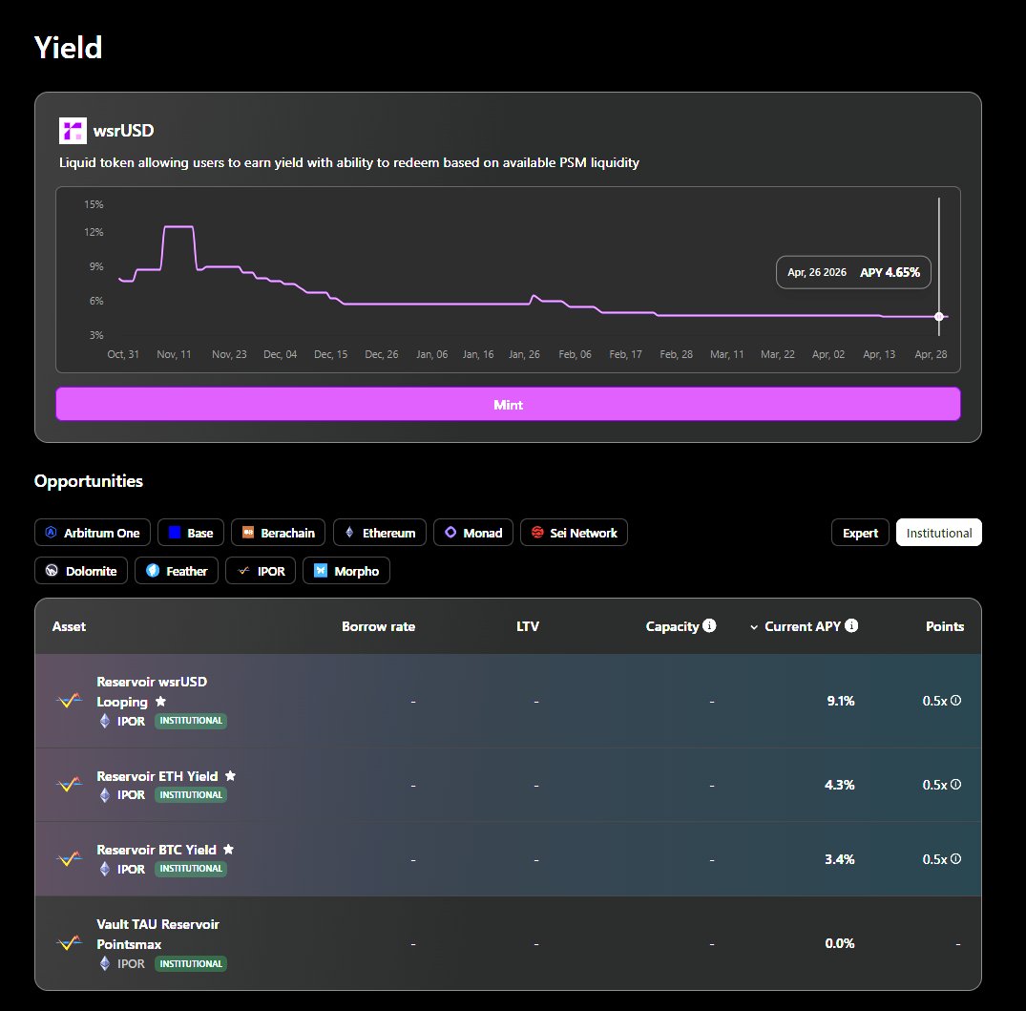This screenshot has height=1011, width=1026.
Task: Filter by Feather protocol
Action: click(x=177, y=571)
